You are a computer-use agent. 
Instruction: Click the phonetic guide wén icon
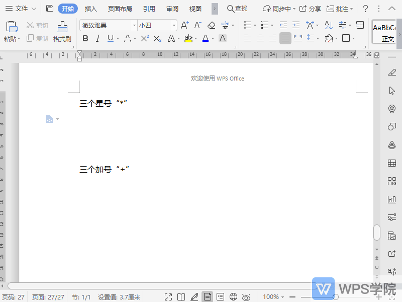[x=225, y=25]
